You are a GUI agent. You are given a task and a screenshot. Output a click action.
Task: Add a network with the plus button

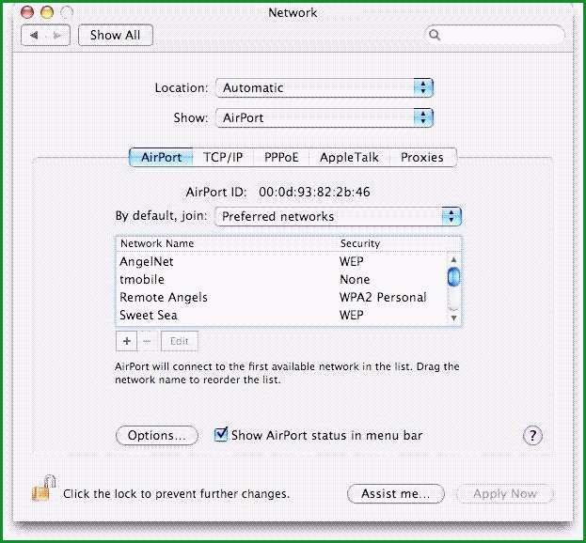[127, 341]
